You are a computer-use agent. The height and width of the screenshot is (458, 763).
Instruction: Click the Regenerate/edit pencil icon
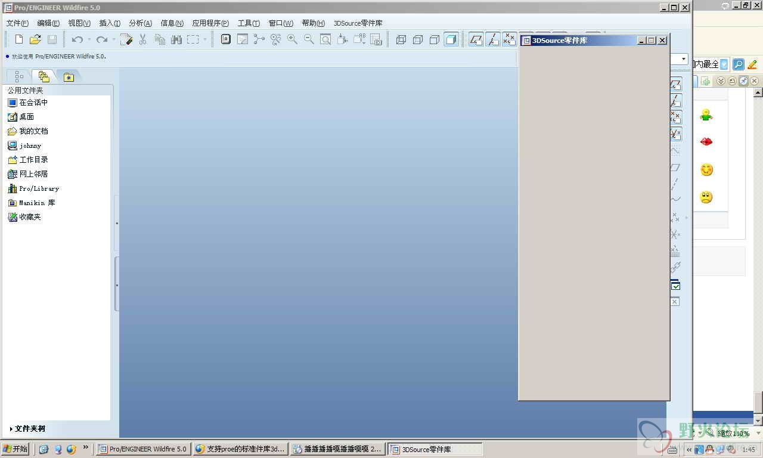(x=126, y=39)
